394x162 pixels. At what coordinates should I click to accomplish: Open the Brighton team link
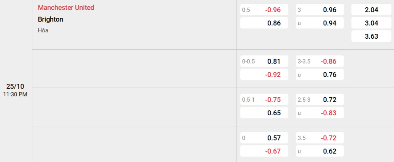tap(50, 19)
